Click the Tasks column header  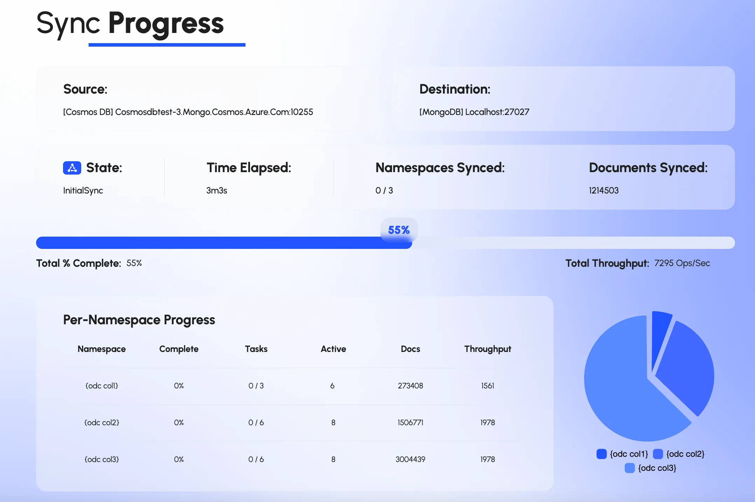(x=256, y=349)
